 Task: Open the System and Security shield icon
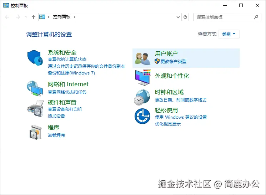(35, 58)
